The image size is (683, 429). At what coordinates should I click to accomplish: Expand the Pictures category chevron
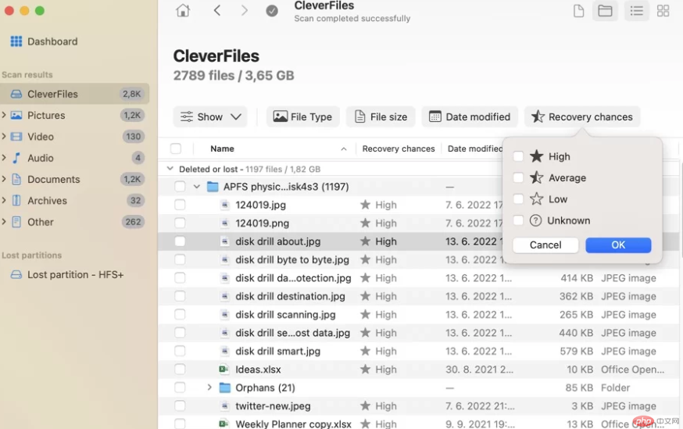(4, 115)
